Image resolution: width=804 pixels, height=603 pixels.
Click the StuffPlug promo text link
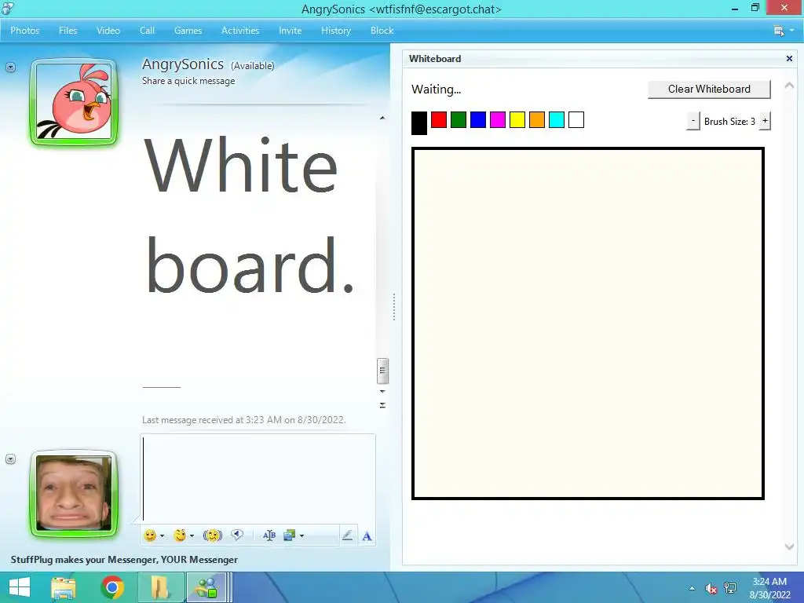(124, 559)
